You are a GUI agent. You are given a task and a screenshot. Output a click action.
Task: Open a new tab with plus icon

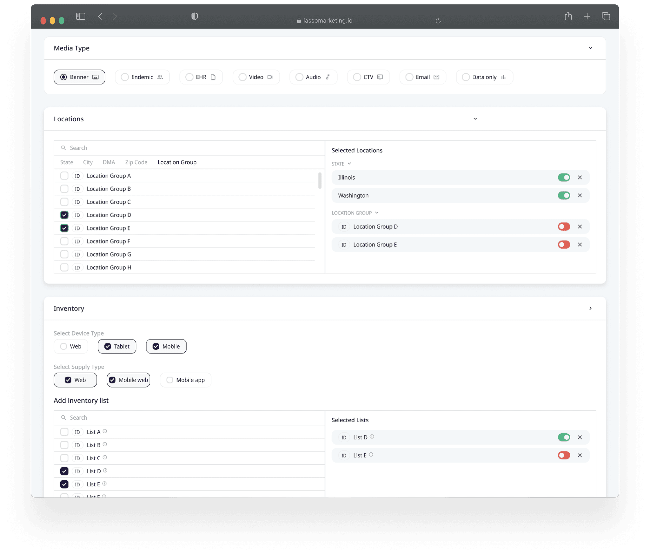pyautogui.click(x=587, y=16)
